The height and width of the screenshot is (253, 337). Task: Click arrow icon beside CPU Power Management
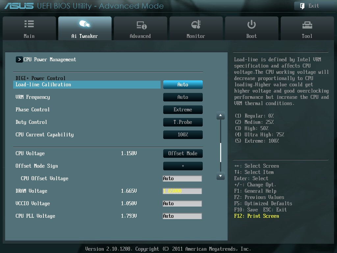pyautogui.click(x=19, y=59)
